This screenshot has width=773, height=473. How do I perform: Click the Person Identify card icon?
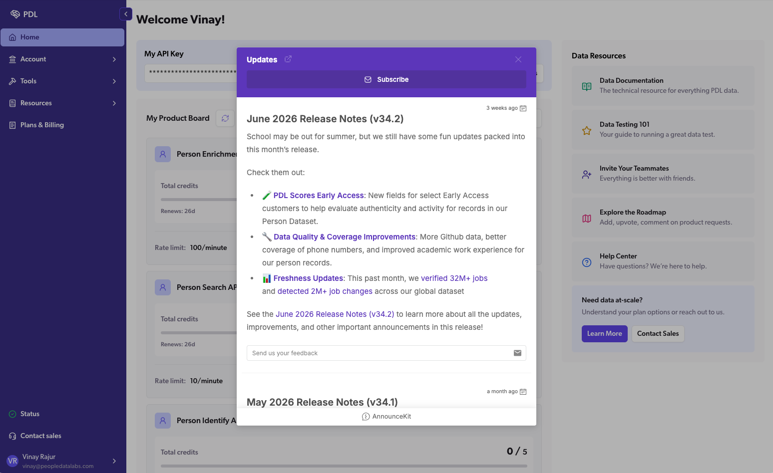[x=163, y=421]
